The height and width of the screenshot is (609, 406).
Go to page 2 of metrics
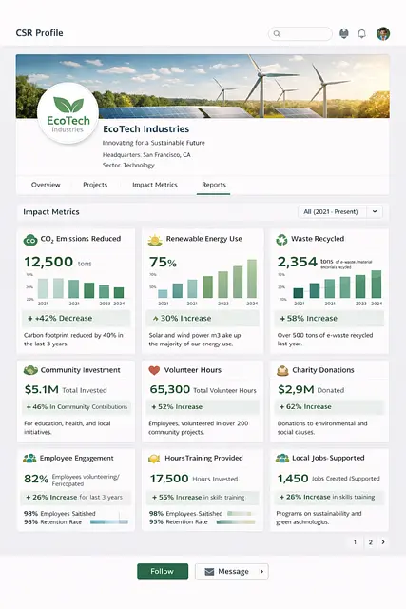(371, 542)
